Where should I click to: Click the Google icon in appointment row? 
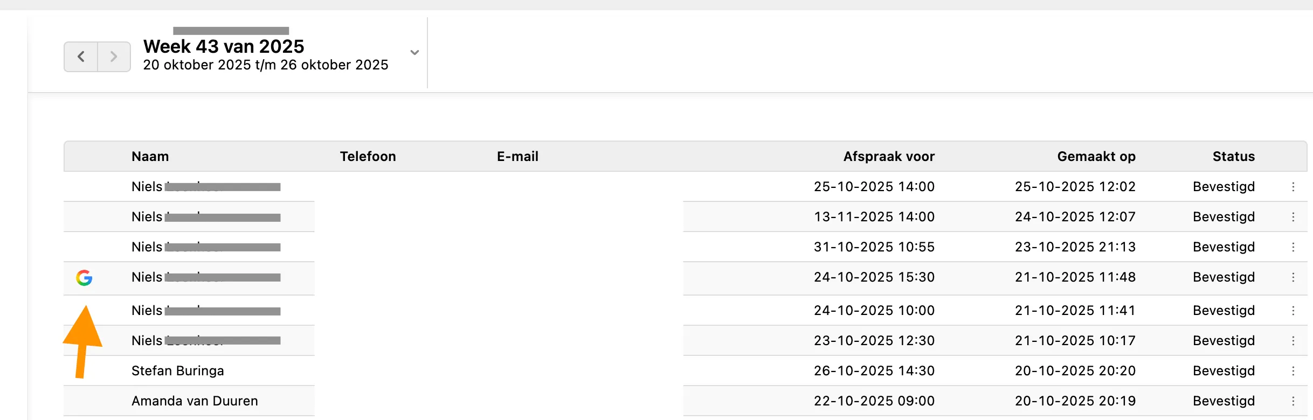click(84, 278)
